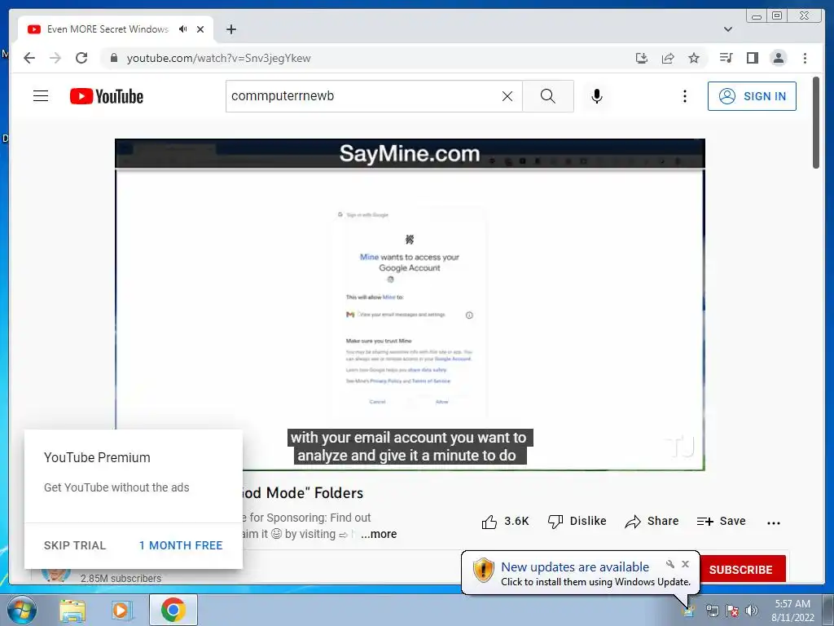Select the address bar URL
834x626 pixels.
[x=218, y=58]
